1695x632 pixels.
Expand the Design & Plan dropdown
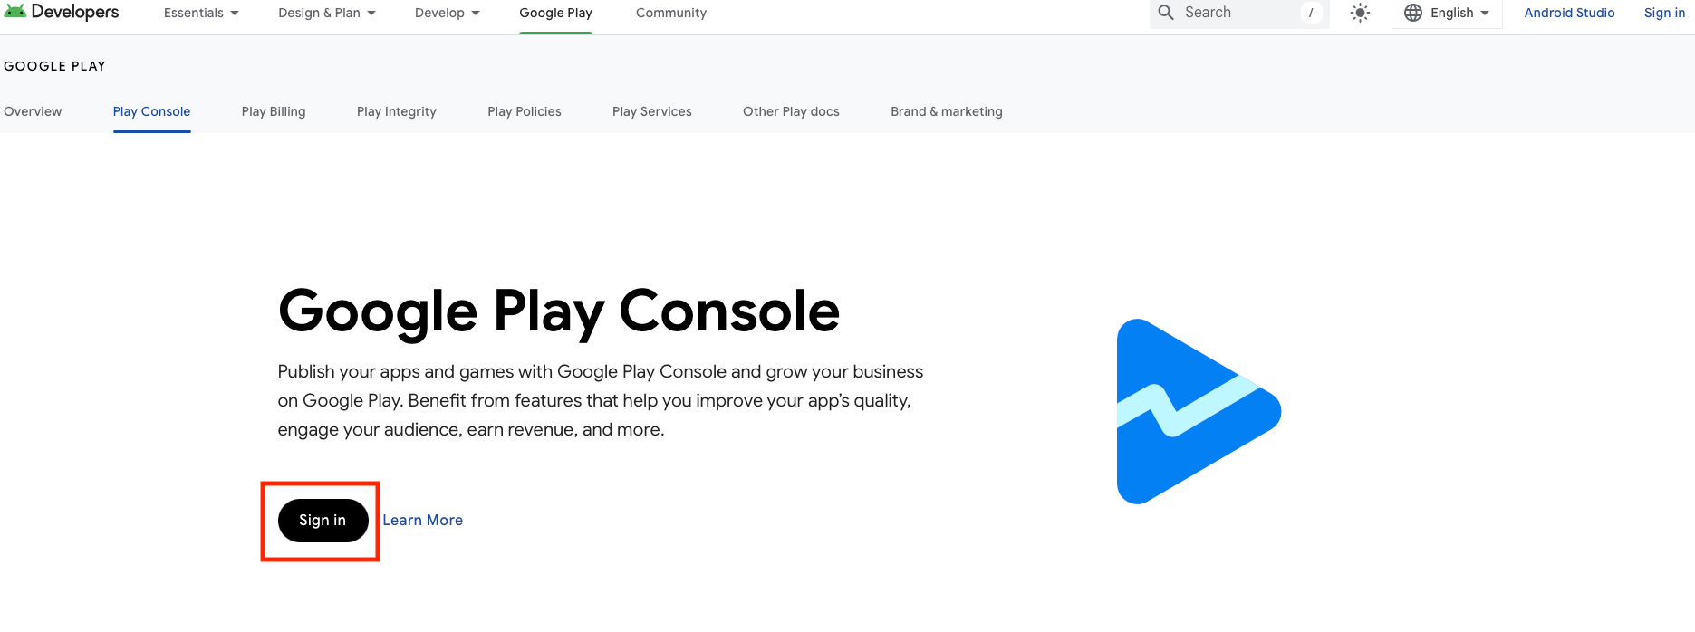(327, 13)
